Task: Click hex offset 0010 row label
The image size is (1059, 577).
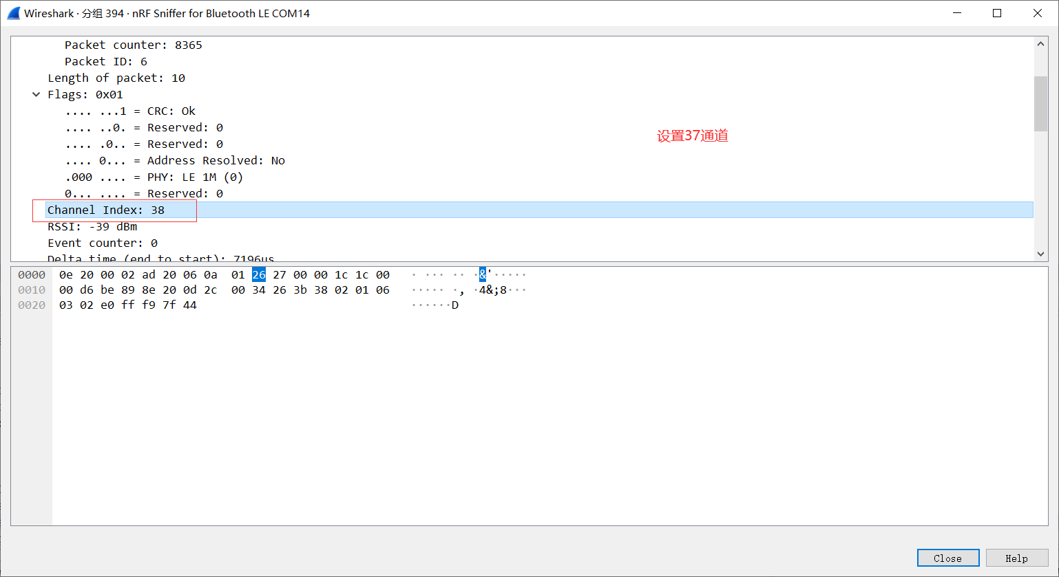Action: tap(32, 290)
